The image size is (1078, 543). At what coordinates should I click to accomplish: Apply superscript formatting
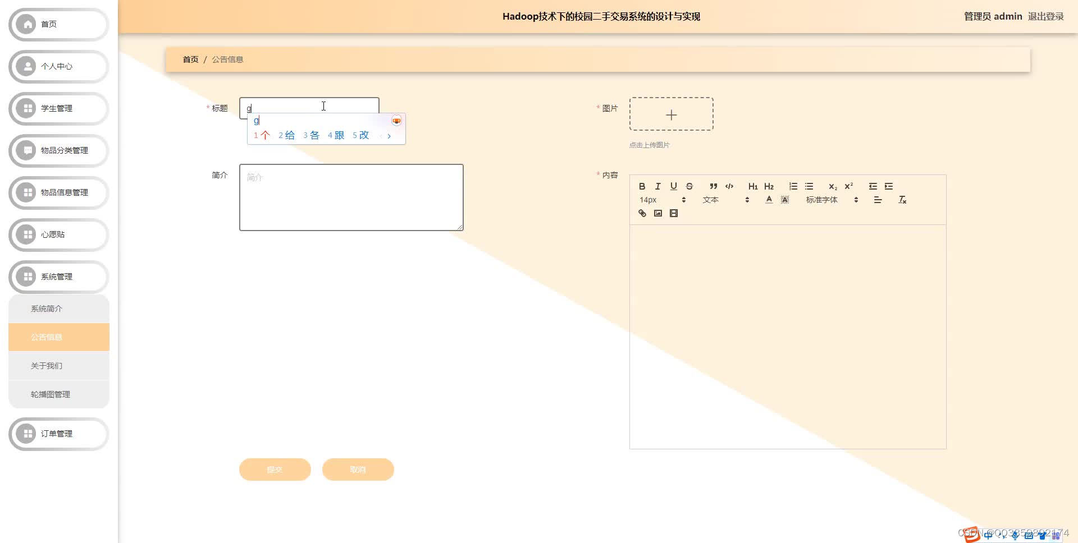pos(848,186)
